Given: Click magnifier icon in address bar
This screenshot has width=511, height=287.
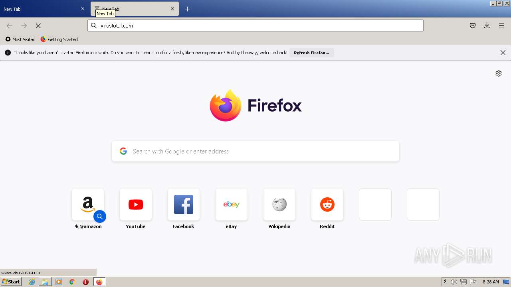Looking at the screenshot, I should pos(94,26).
